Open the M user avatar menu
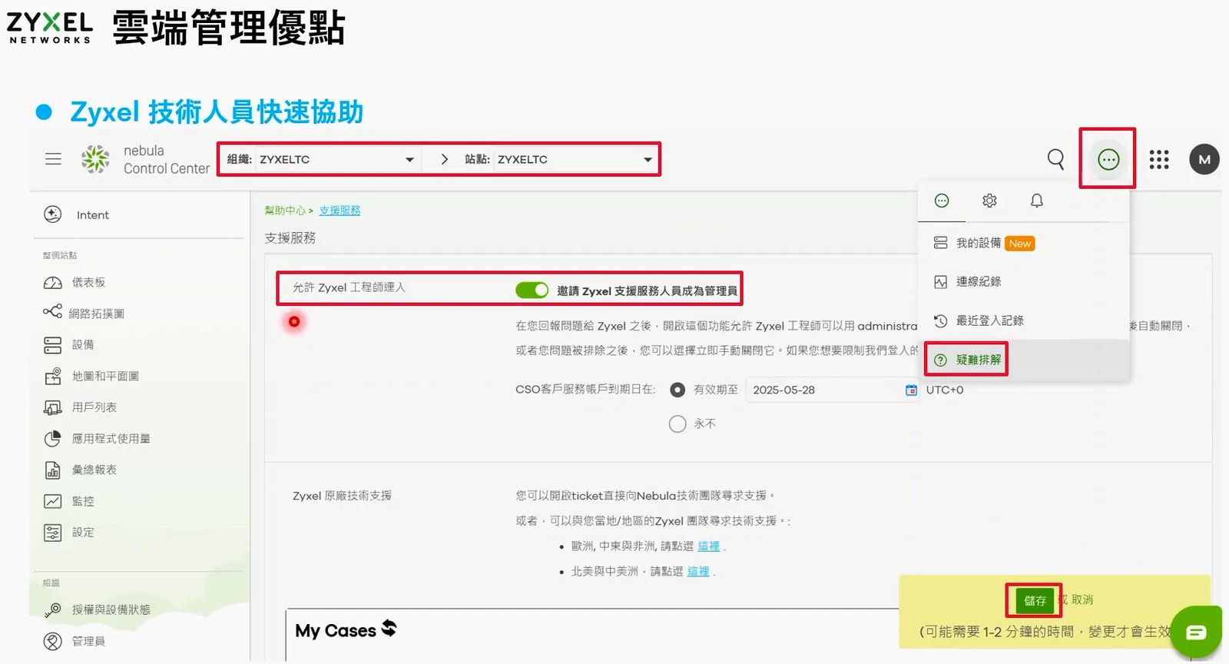Viewport: 1229px width, 664px height. (1204, 159)
